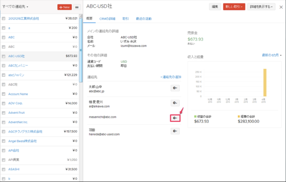The height and width of the screenshot is (182, 286).
Task: Expand the すべての連絡先 filter dropdown
Action: [15, 7]
